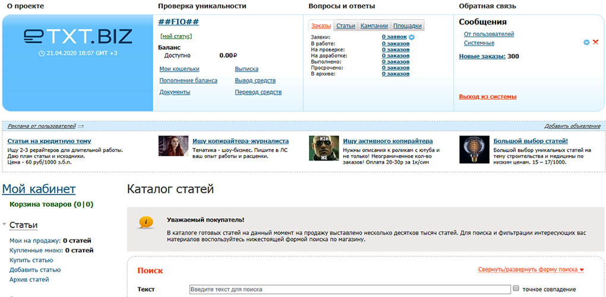The height and width of the screenshot is (297, 606).
Task: Click the Добавить статью sidebar link
Action: (35, 270)
